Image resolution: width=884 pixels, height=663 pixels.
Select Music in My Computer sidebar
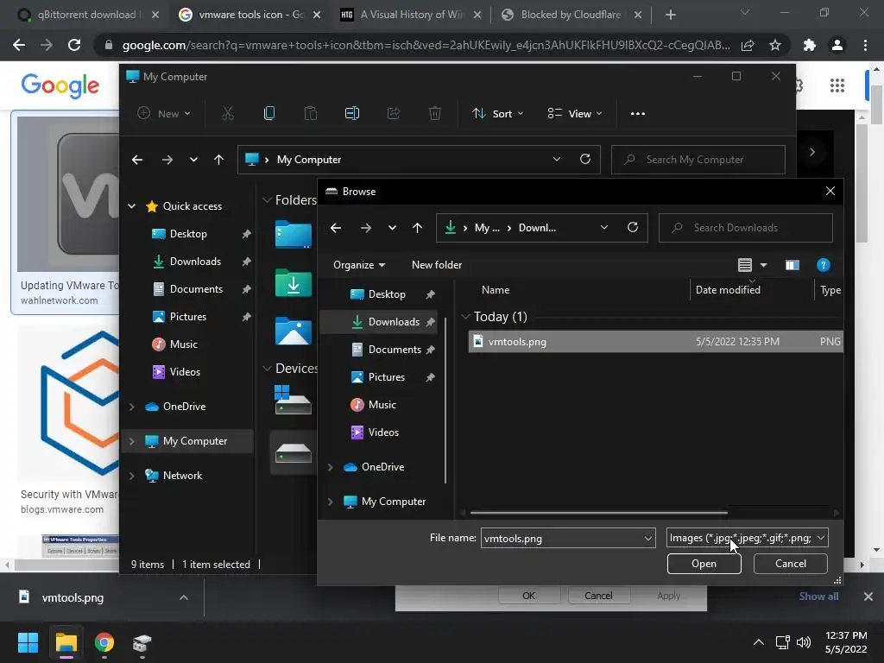click(x=184, y=344)
